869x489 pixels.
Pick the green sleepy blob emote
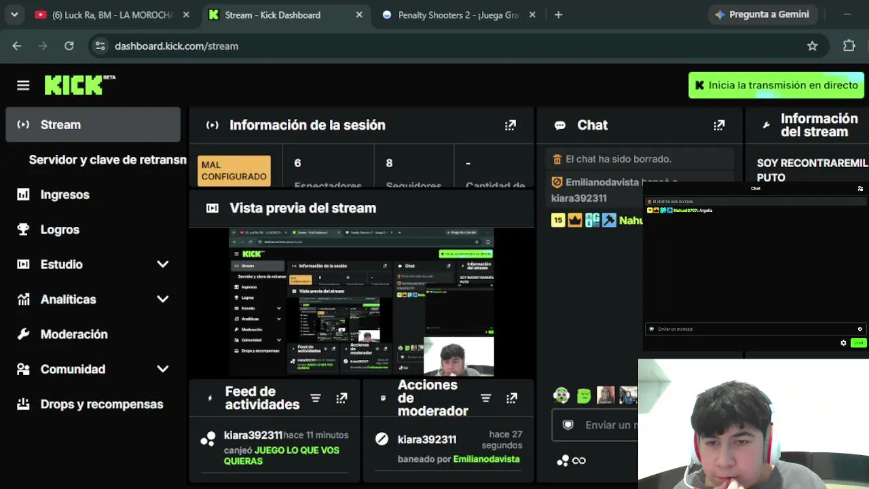click(584, 395)
